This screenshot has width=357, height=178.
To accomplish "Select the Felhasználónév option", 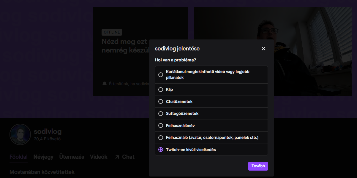I will point(211,125).
